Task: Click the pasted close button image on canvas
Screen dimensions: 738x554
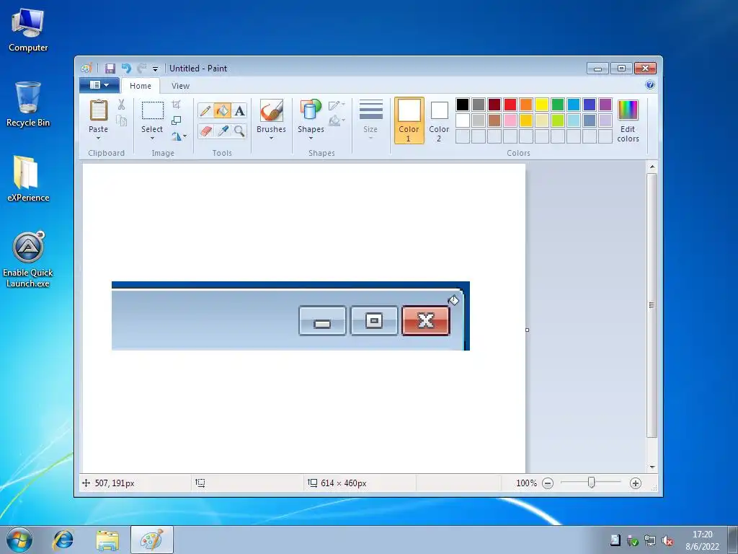Action: click(x=426, y=321)
